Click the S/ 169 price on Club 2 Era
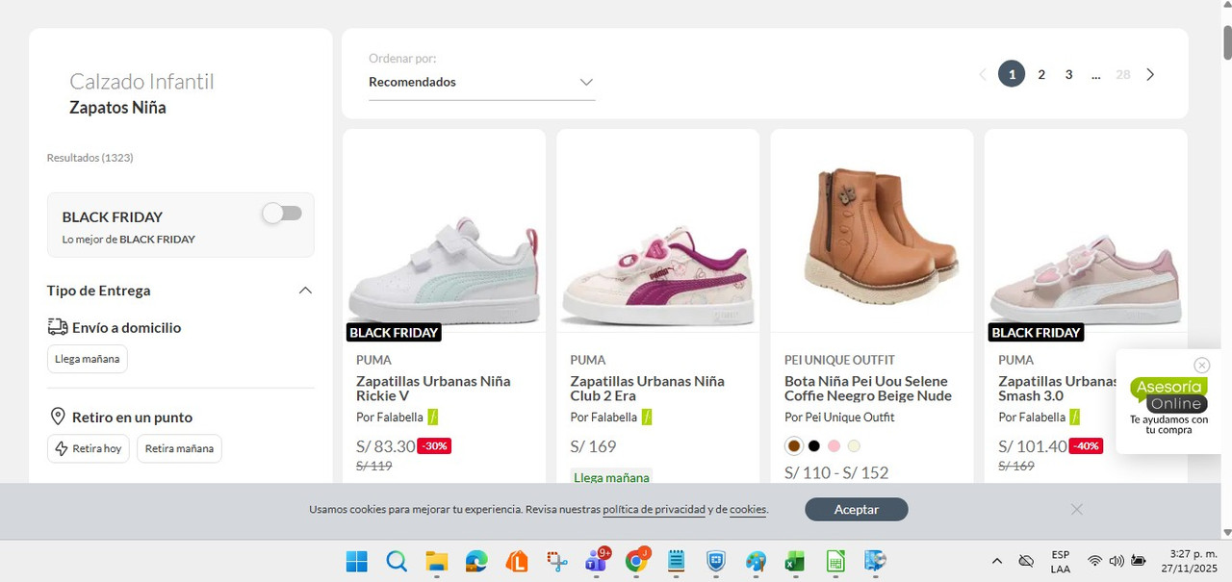Viewport: 1232px width, 582px height. (593, 446)
